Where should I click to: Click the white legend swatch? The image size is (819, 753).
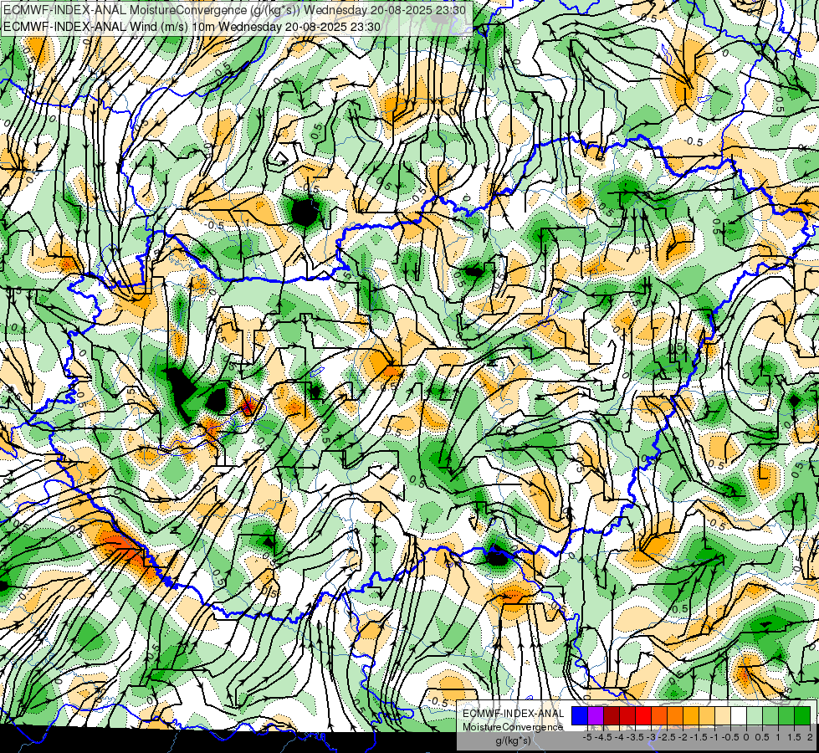pos(739,716)
